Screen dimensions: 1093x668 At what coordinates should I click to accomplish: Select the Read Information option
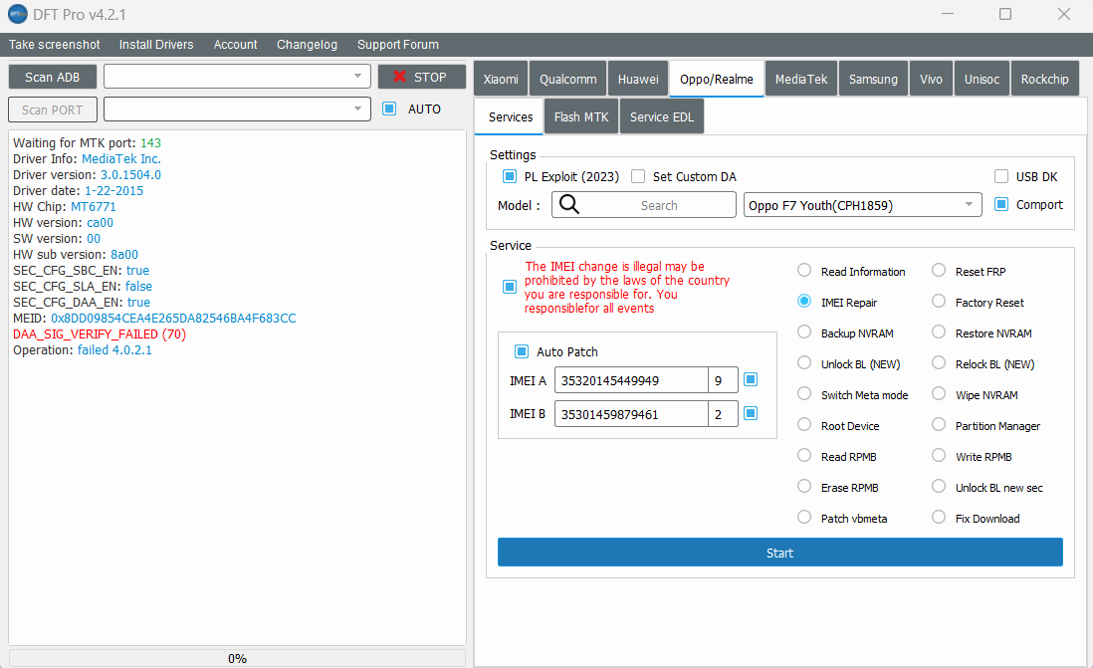(x=804, y=271)
